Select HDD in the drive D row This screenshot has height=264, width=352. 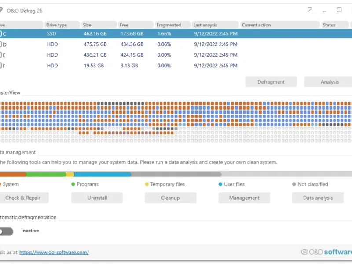[52, 44]
